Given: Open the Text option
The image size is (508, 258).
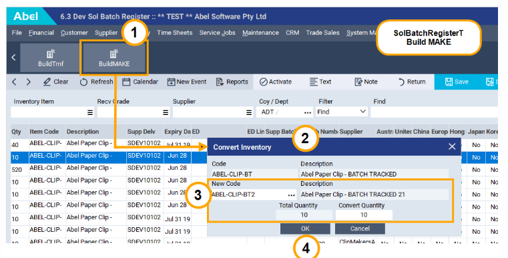Looking at the screenshot, I should click(x=320, y=82).
